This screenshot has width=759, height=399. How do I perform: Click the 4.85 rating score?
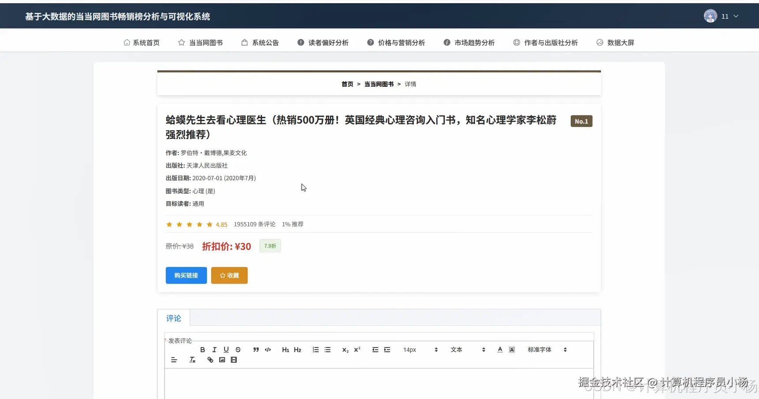[221, 225]
